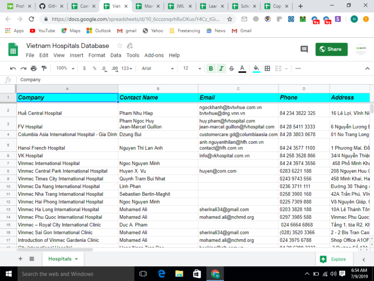Click the Vietnam Hospitals Database title

68,46
